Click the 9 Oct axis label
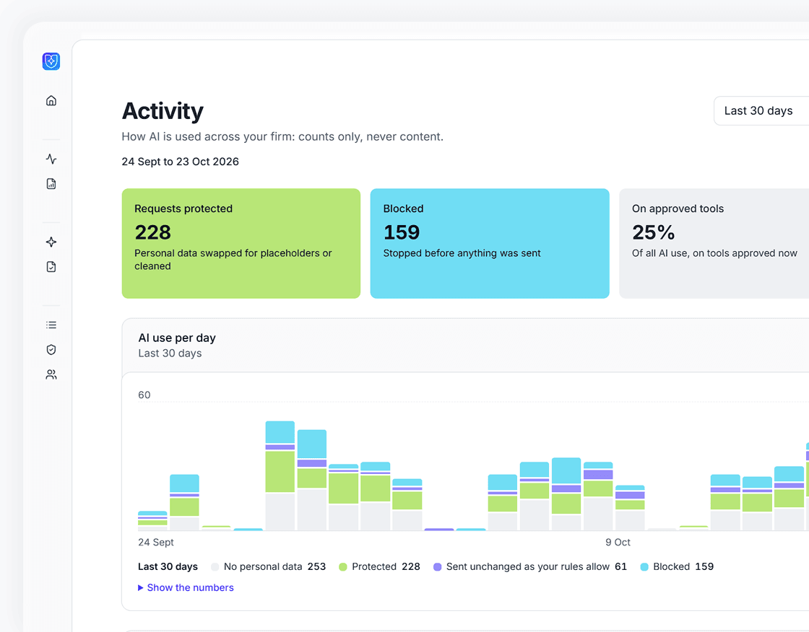This screenshot has height=632, width=809. point(618,543)
